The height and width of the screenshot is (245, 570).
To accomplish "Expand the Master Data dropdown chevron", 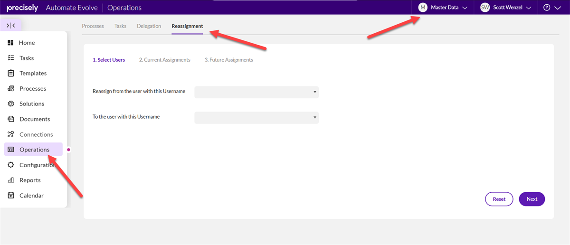I will pyautogui.click(x=465, y=8).
